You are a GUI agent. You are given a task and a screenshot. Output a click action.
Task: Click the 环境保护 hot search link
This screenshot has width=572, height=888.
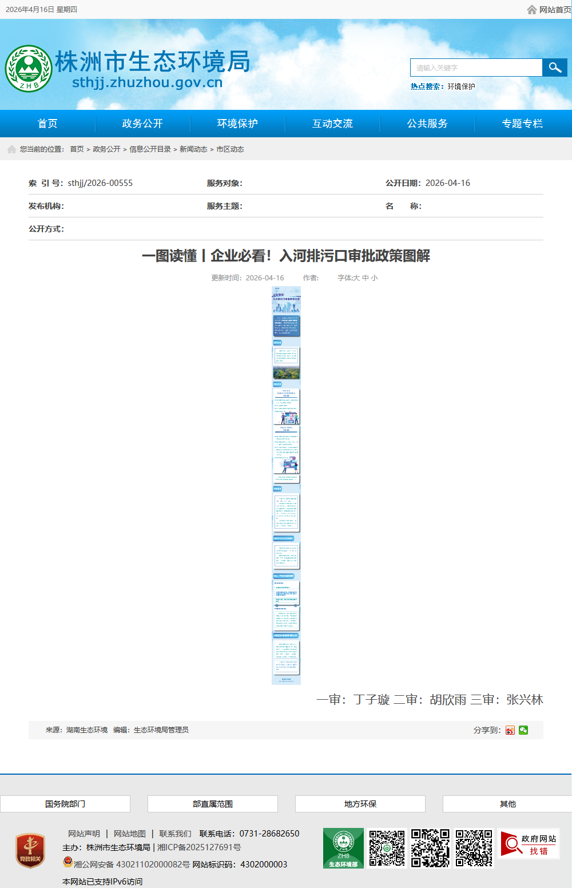[461, 86]
